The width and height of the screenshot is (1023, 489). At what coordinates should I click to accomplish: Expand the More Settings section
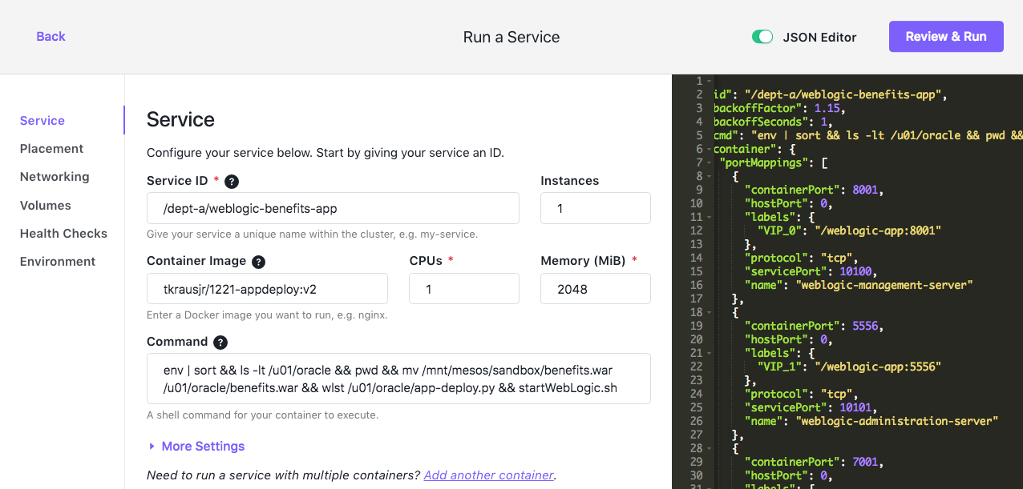(196, 447)
